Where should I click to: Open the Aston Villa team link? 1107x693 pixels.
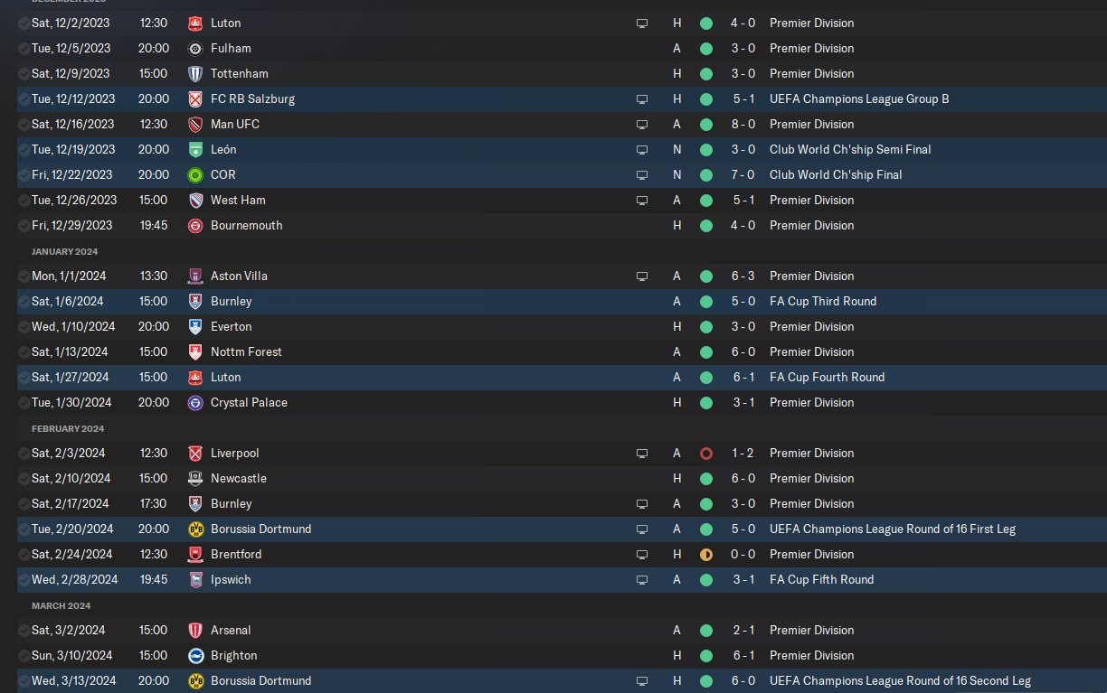coord(239,276)
